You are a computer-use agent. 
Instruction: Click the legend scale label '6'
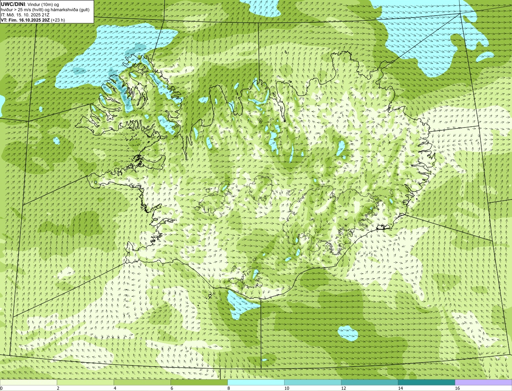172,388
